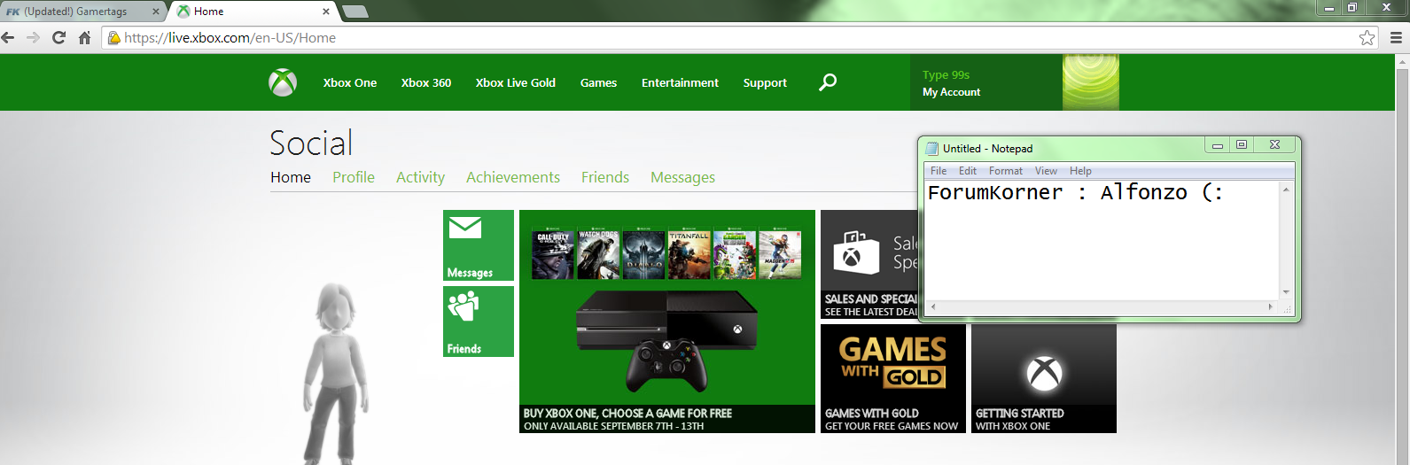
Task: Open the Getting Started with Xbox One tile
Action: 1044,378
